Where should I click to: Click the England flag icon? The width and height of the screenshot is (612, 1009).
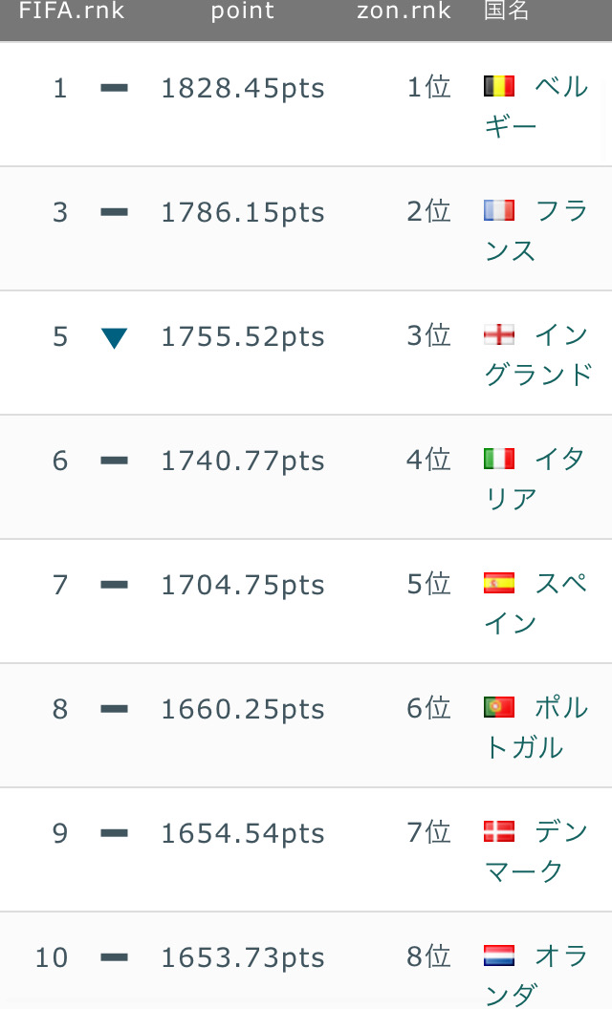pos(499,334)
